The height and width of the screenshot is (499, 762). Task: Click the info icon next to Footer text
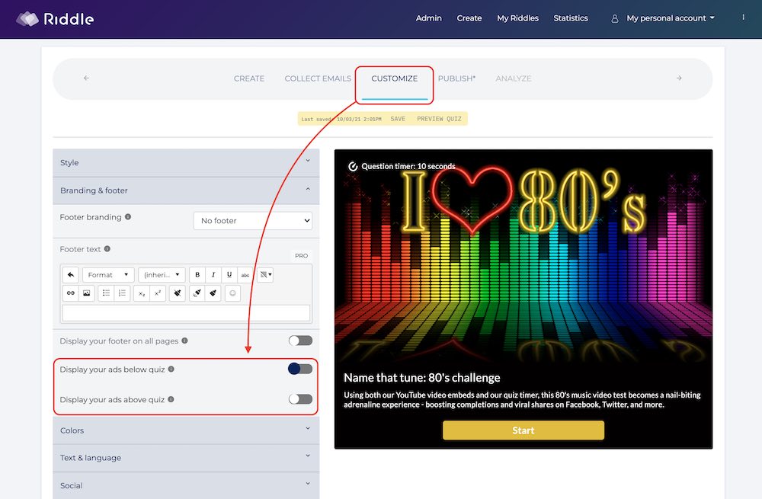(x=107, y=249)
